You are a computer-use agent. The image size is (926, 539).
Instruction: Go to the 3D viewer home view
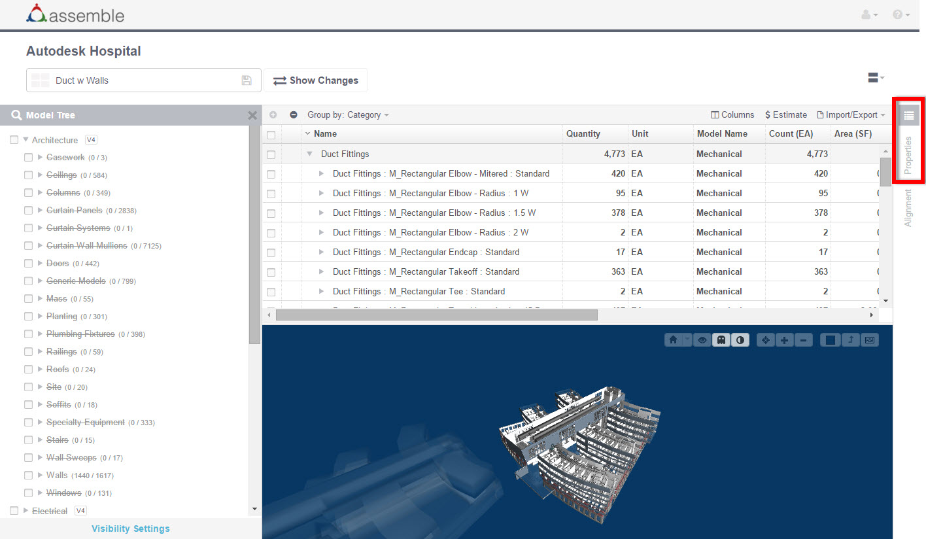pos(673,340)
